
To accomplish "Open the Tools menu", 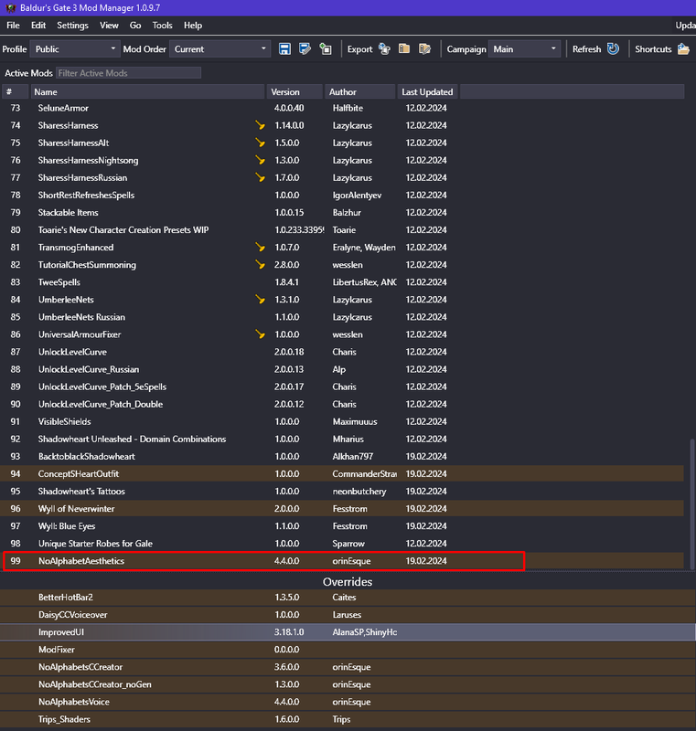I will [x=162, y=26].
